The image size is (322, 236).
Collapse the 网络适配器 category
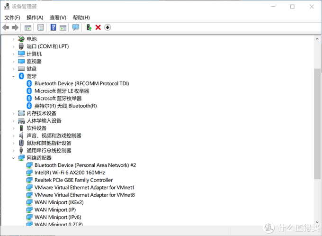coord(13,158)
